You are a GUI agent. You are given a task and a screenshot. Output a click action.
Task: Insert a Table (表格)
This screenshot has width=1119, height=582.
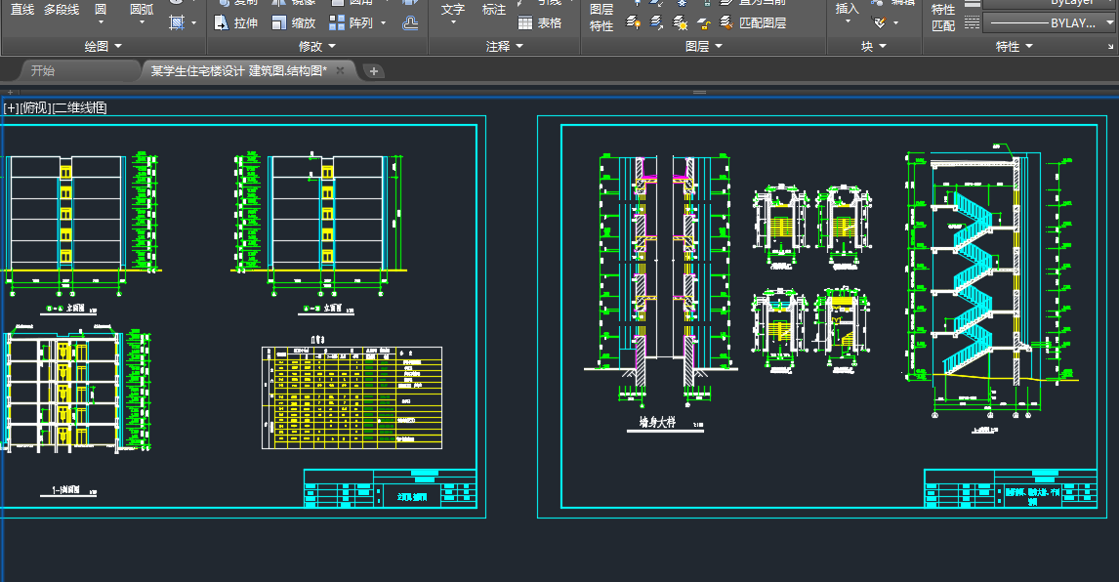pyautogui.click(x=539, y=23)
